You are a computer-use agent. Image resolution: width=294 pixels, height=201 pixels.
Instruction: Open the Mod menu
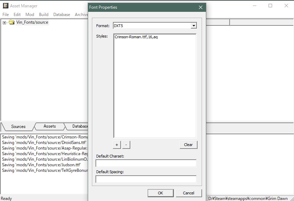tap(30, 15)
